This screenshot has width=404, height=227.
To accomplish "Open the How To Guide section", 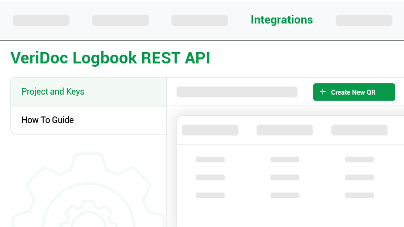I will pyautogui.click(x=48, y=120).
